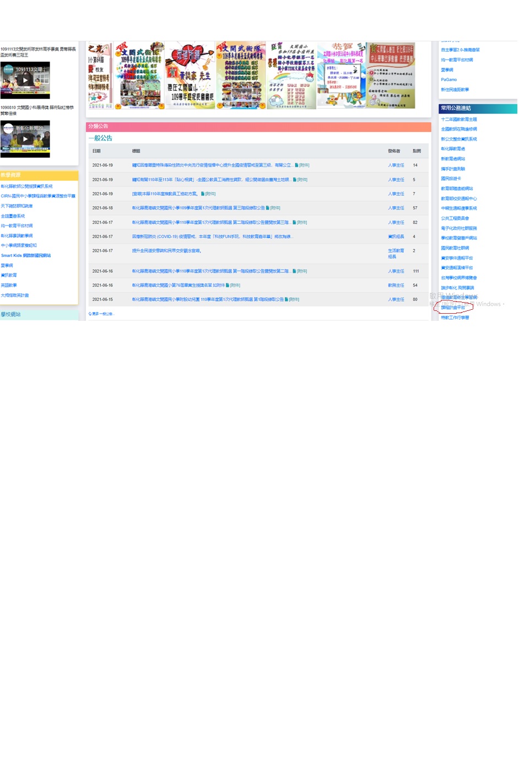Open 新教育處網站 link
The height and width of the screenshot is (774, 519).
[453, 159]
